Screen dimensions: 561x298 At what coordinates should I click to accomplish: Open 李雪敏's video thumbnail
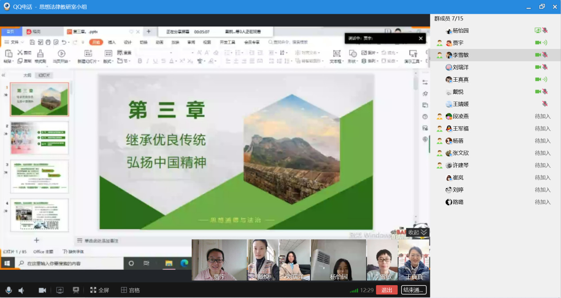click(x=383, y=260)
